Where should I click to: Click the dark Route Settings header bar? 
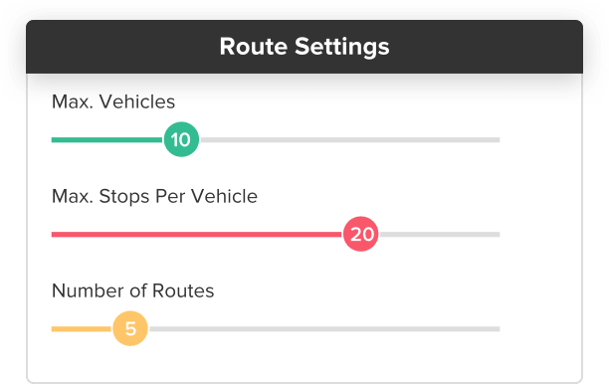click(x=304, y=47)
